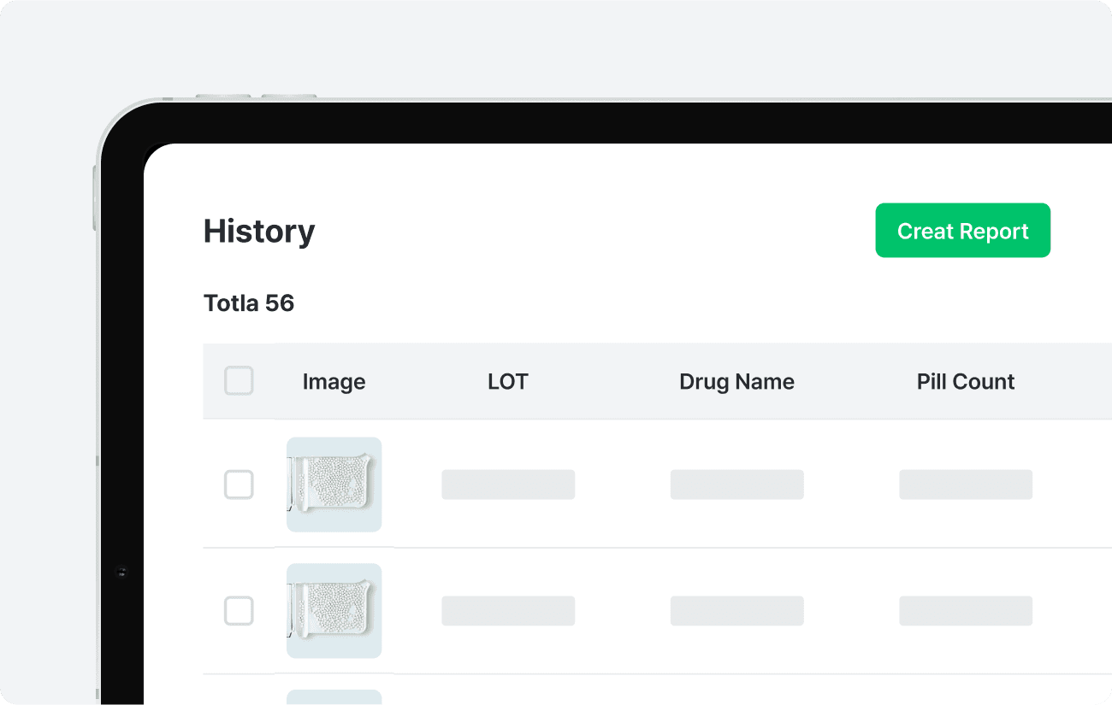Screen dimensions: 1112x705
Task: Click the History page title
Action: coord(259,232)
